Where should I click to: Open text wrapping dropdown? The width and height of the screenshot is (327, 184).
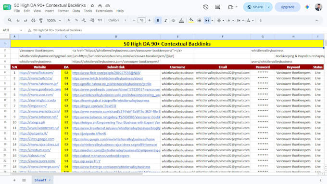(x=240, y=20)
